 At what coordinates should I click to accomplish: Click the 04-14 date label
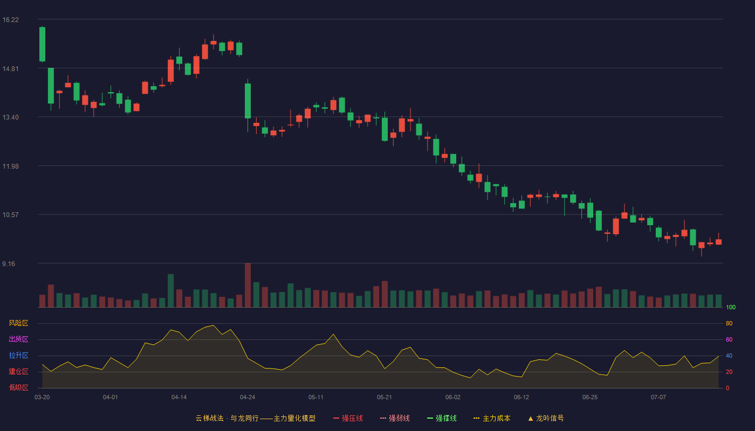pos(179,397)
